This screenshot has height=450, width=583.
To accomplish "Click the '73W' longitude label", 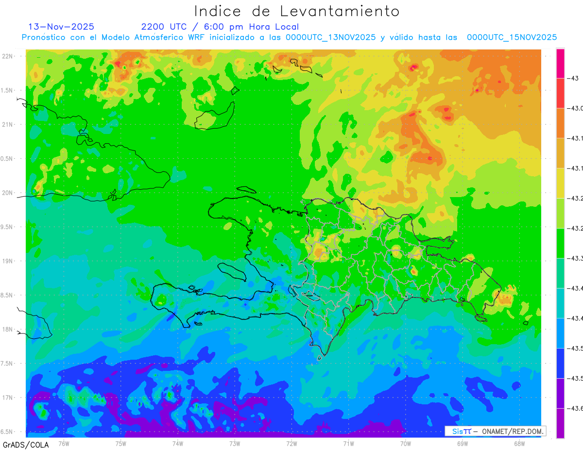I will click(x=235, y=443).
